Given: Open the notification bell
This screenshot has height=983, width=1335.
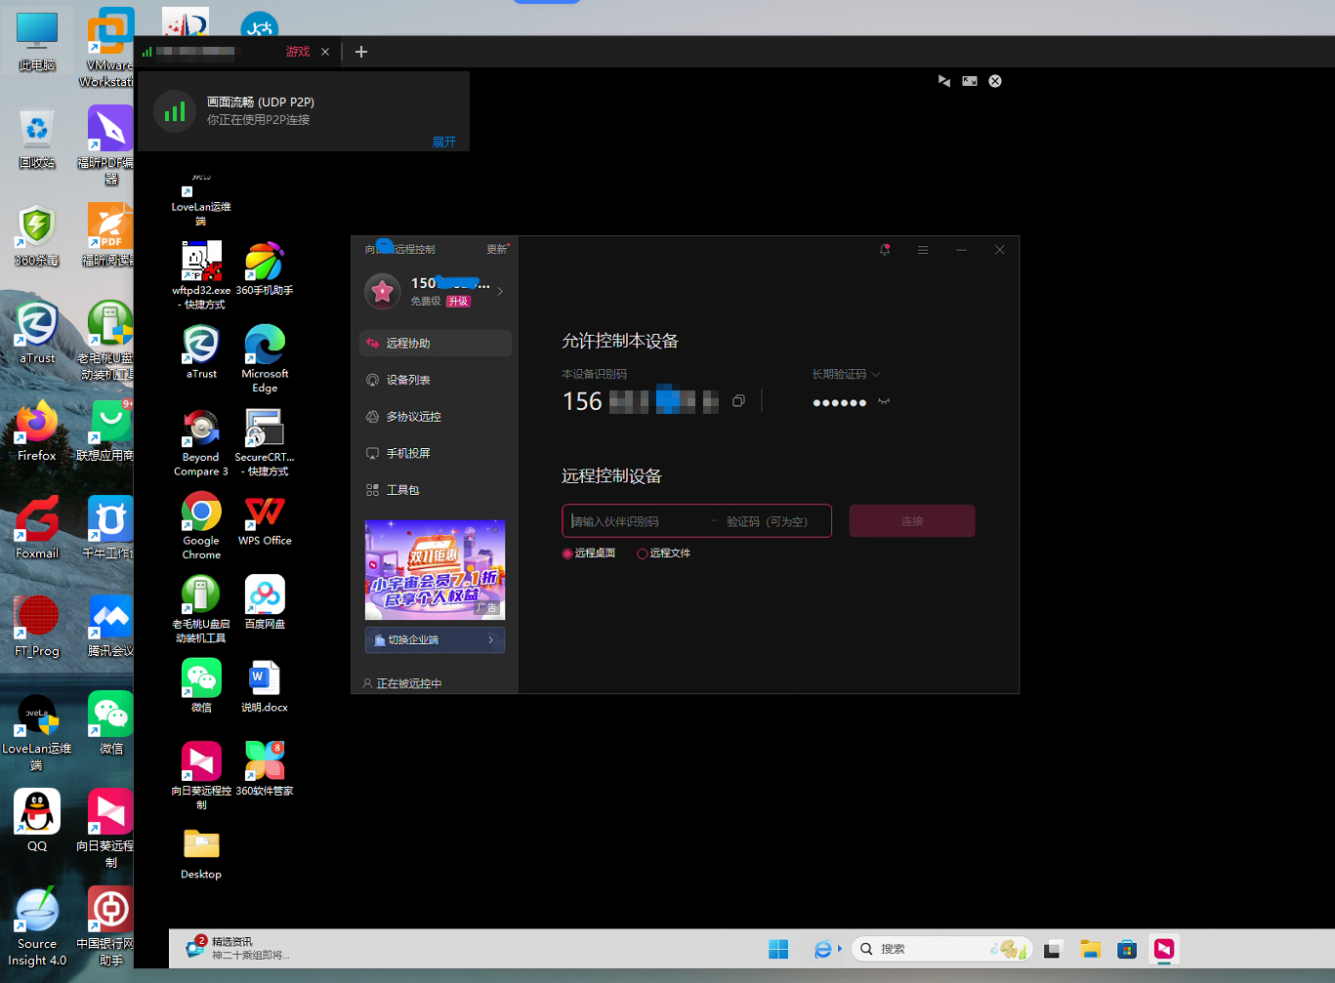Looking at the screenshot, I should [885, 250].
